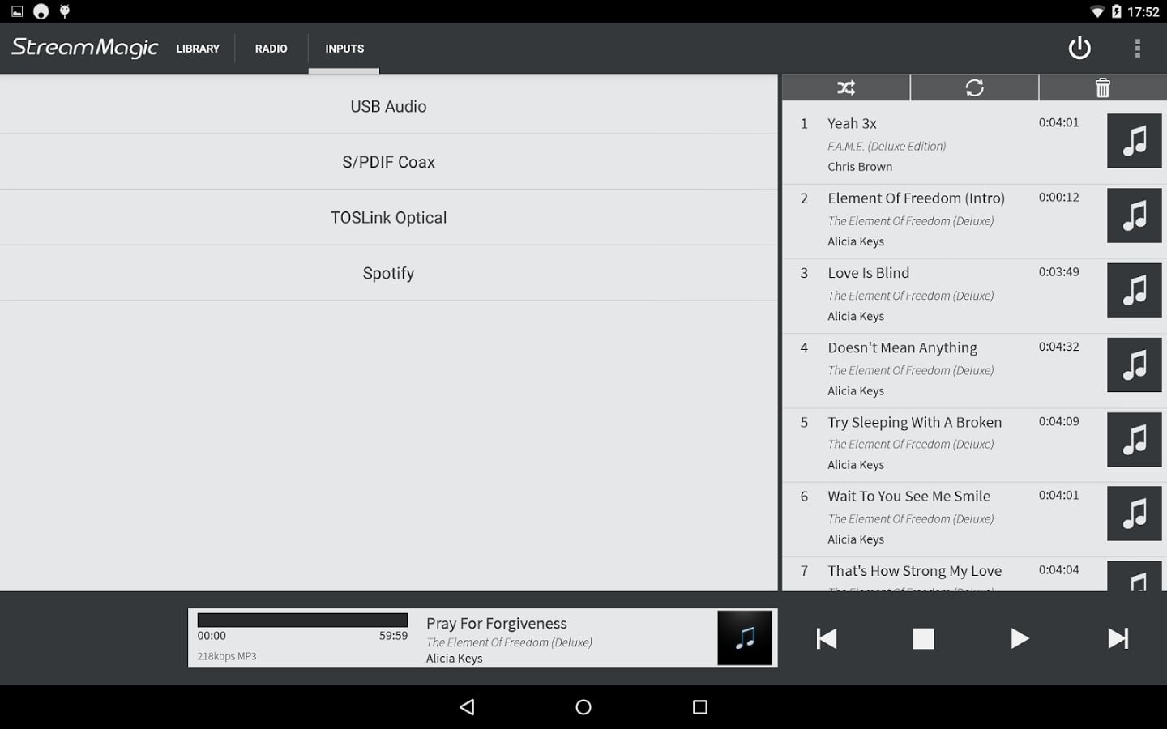
Task: Click the Wi-Fi status icon
Action: tap(1097, 11)
